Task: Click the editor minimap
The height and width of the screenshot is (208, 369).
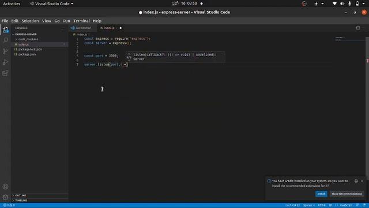Action: point(350,39)
